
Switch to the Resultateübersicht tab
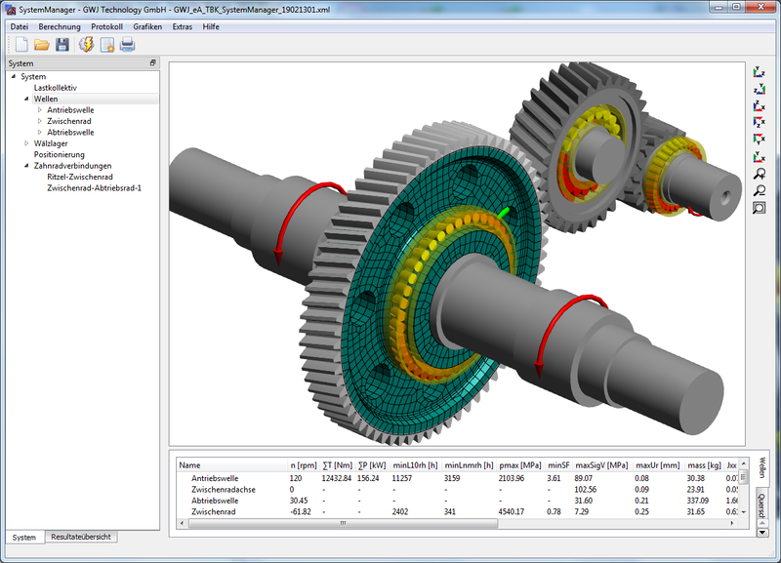point(83,538)
